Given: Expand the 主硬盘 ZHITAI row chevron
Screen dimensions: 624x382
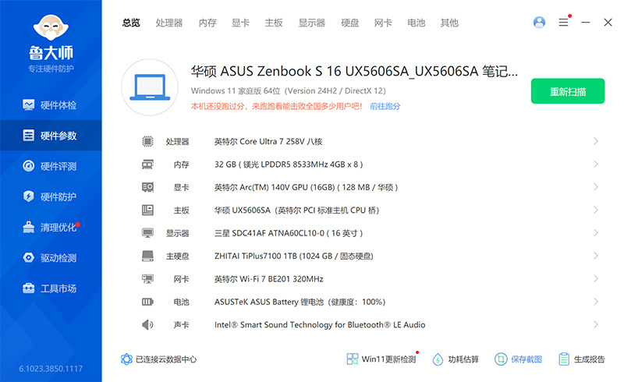Looking at the screenshot, I should tap(596, 256).
